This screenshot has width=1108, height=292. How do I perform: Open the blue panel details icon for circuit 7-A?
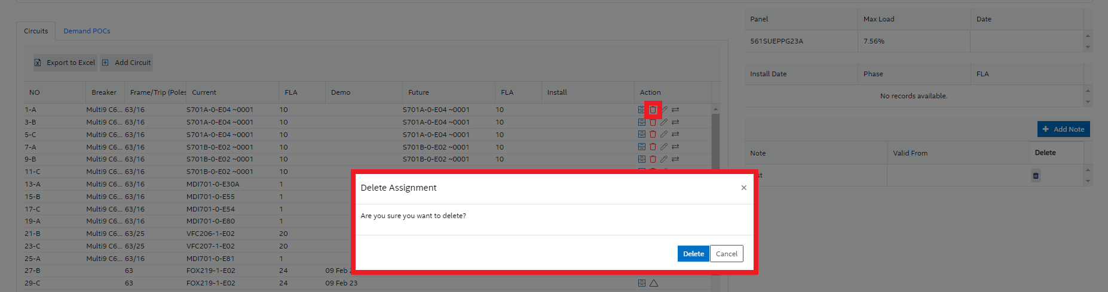(641, 147)
